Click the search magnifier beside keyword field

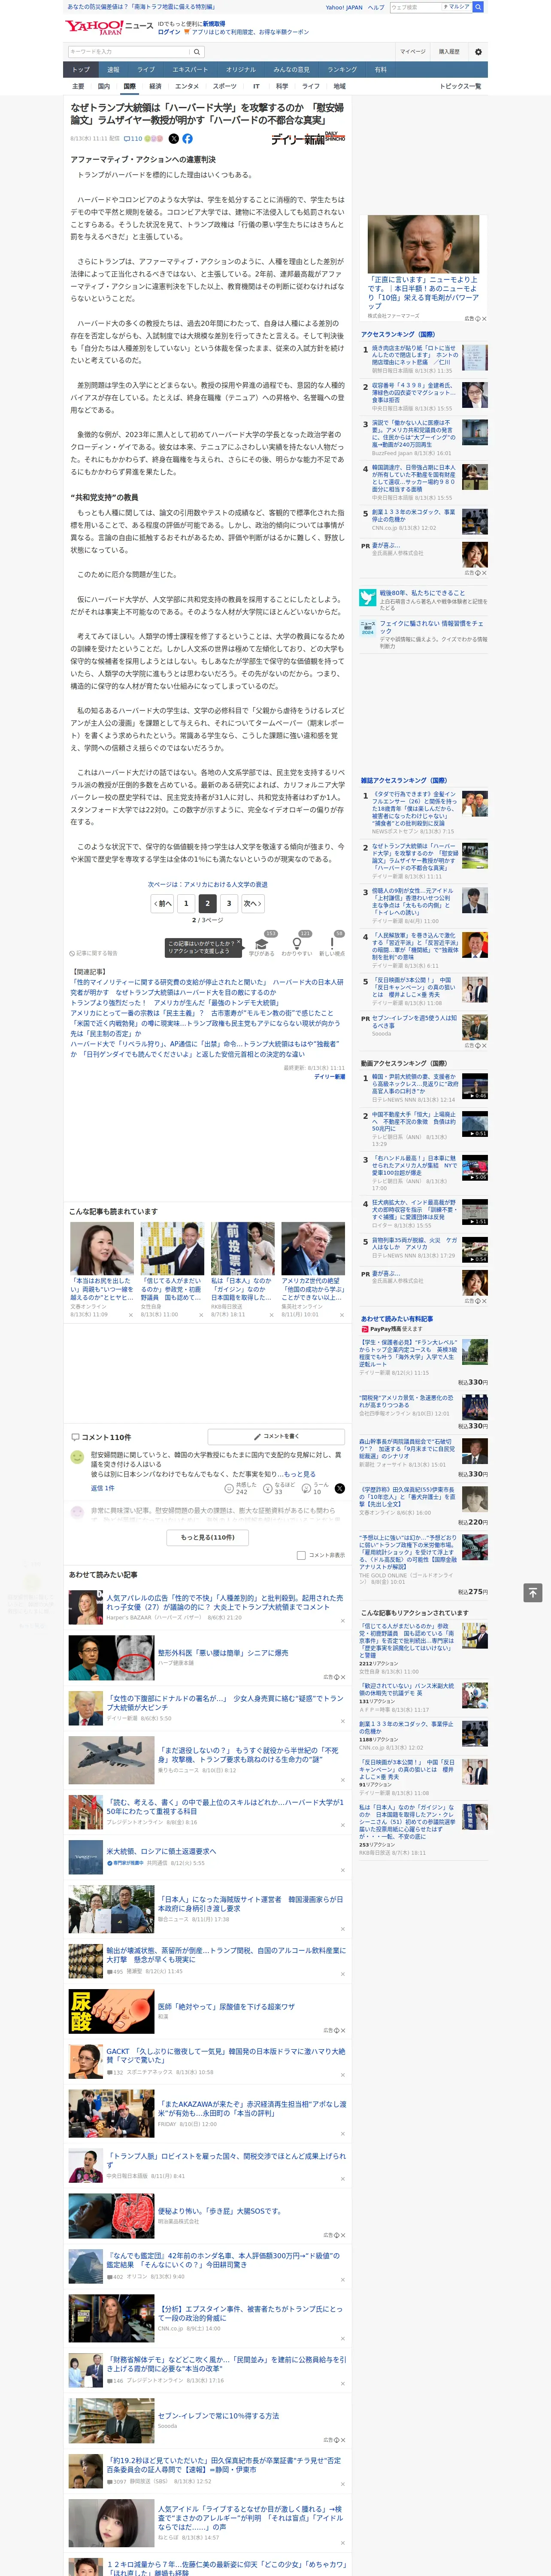pos(197,51)
